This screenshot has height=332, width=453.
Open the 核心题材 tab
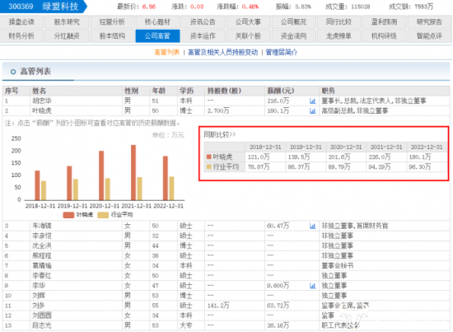pos(157,22)
